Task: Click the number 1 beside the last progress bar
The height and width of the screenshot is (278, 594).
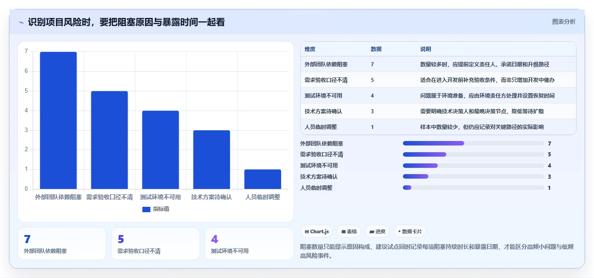Action: click(549, 188)
